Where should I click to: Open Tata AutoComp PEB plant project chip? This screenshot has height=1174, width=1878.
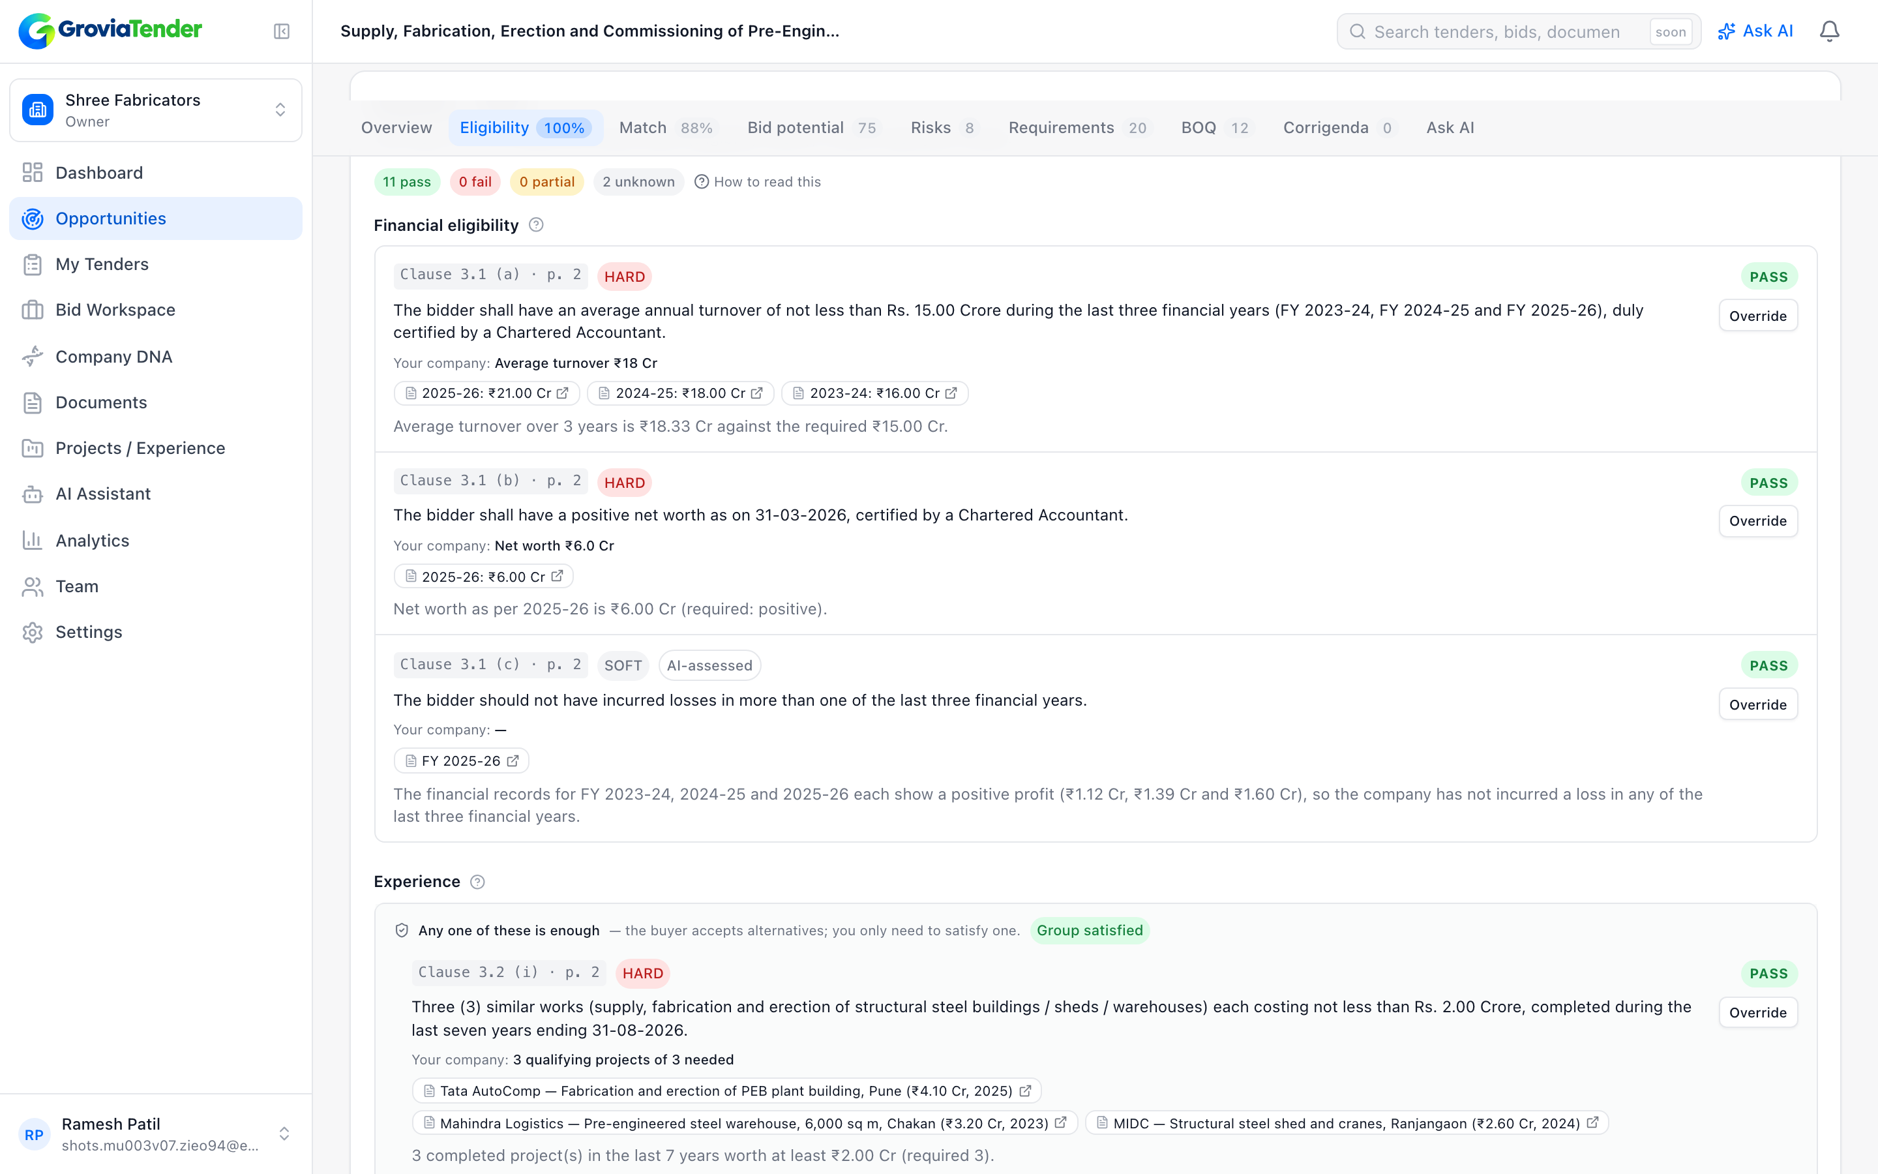(x=726, y=1091)
